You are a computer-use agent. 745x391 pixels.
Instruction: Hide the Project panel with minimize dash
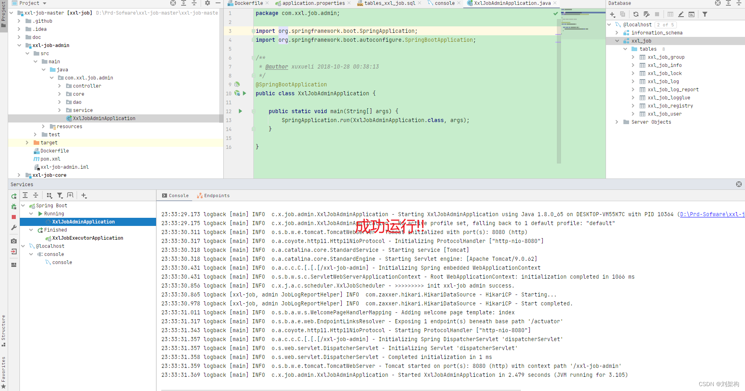coord(218,3)
